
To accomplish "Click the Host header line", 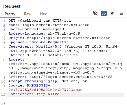I will 49,25.
